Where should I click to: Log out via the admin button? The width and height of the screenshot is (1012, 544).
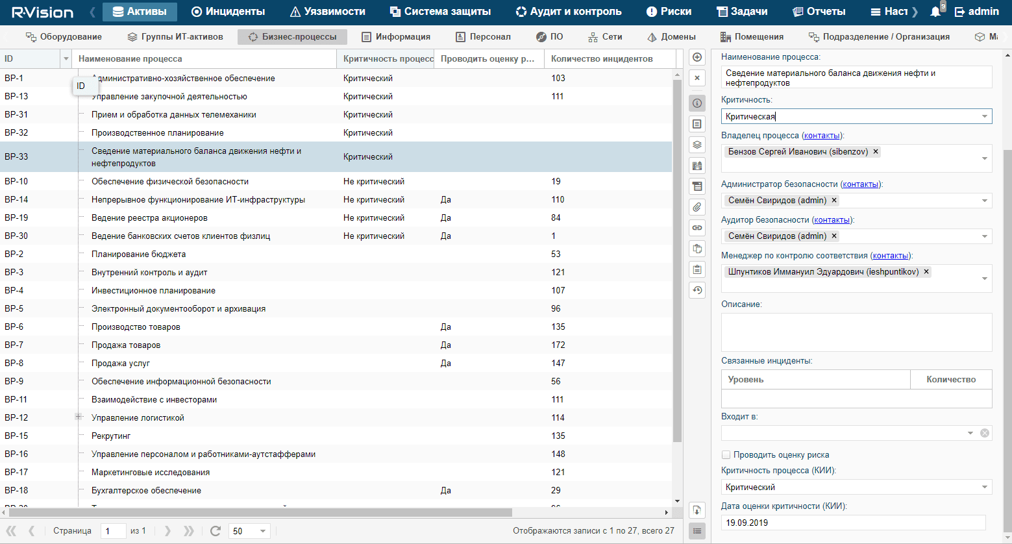977,12
